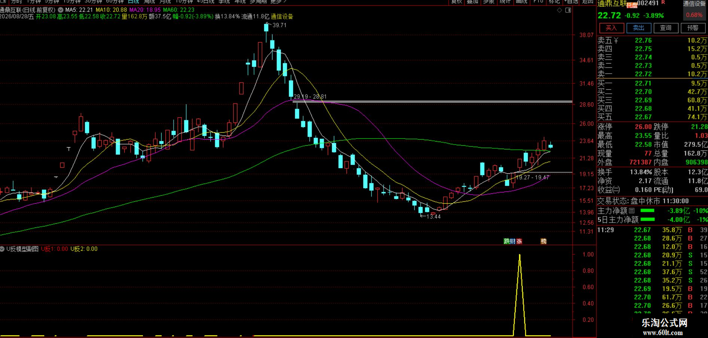Select the 45日线 period tab
Viewport: 708px width, 338px height.
click(205, 1)
